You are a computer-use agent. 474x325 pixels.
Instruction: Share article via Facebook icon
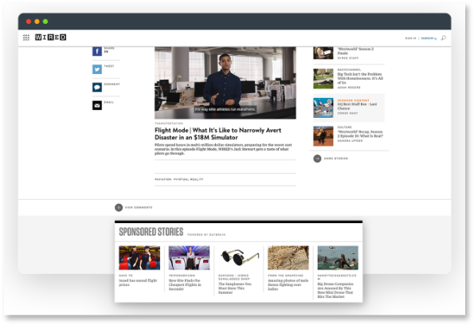[x=97, y=52]
